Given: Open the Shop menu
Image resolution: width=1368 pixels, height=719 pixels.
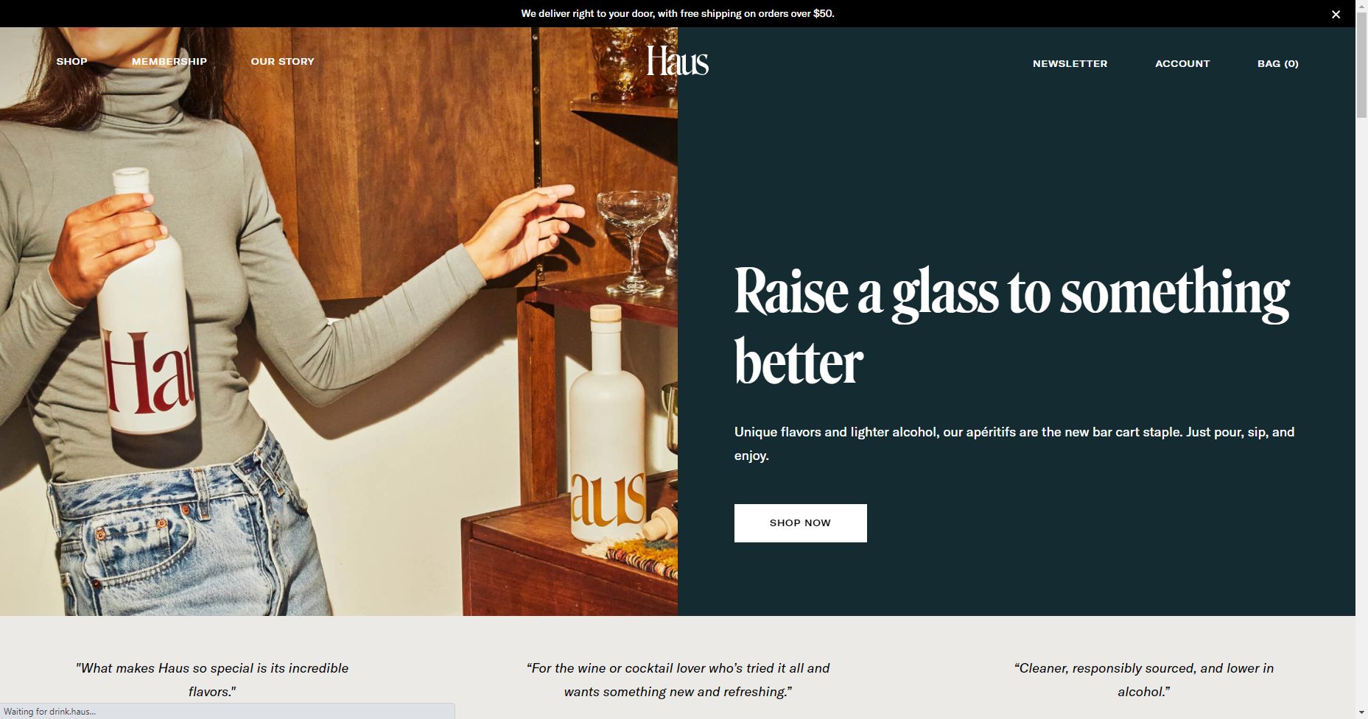Looking at the screenshot, I should [x=72, y=61].
